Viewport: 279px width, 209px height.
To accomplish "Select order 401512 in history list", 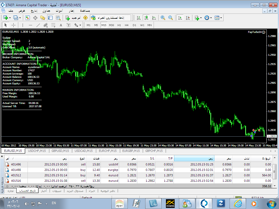I will [x=138, y=175].
